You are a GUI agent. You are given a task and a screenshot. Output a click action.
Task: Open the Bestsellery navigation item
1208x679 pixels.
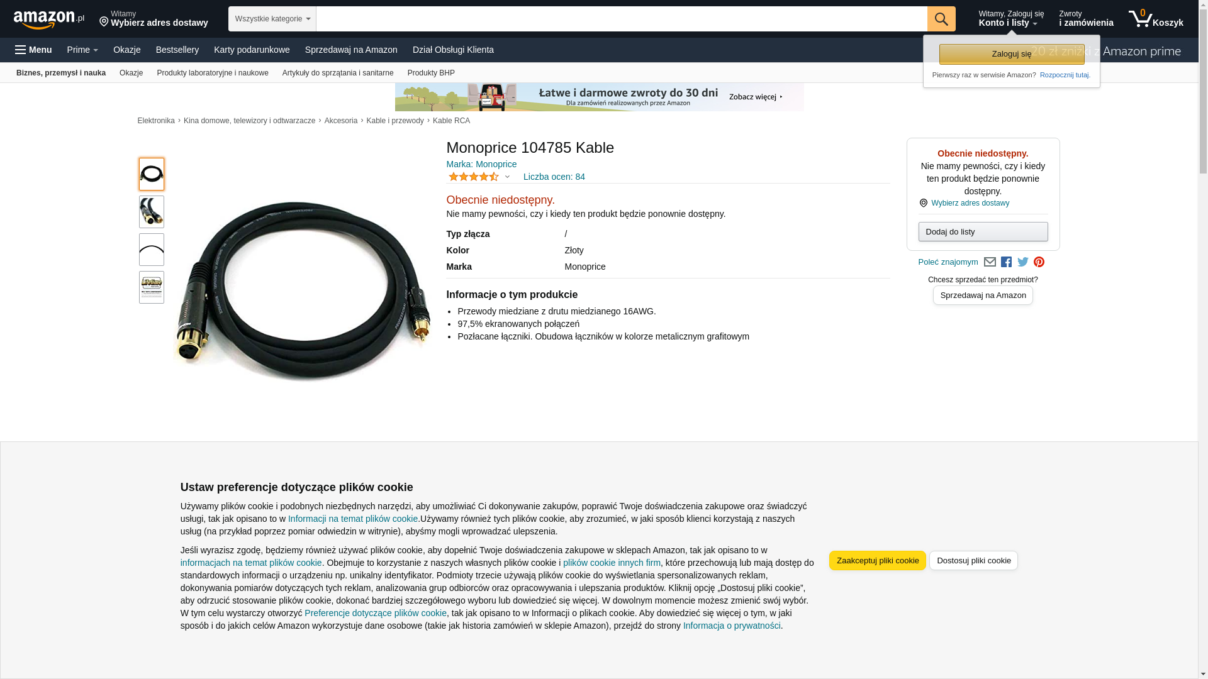[177, 50]
